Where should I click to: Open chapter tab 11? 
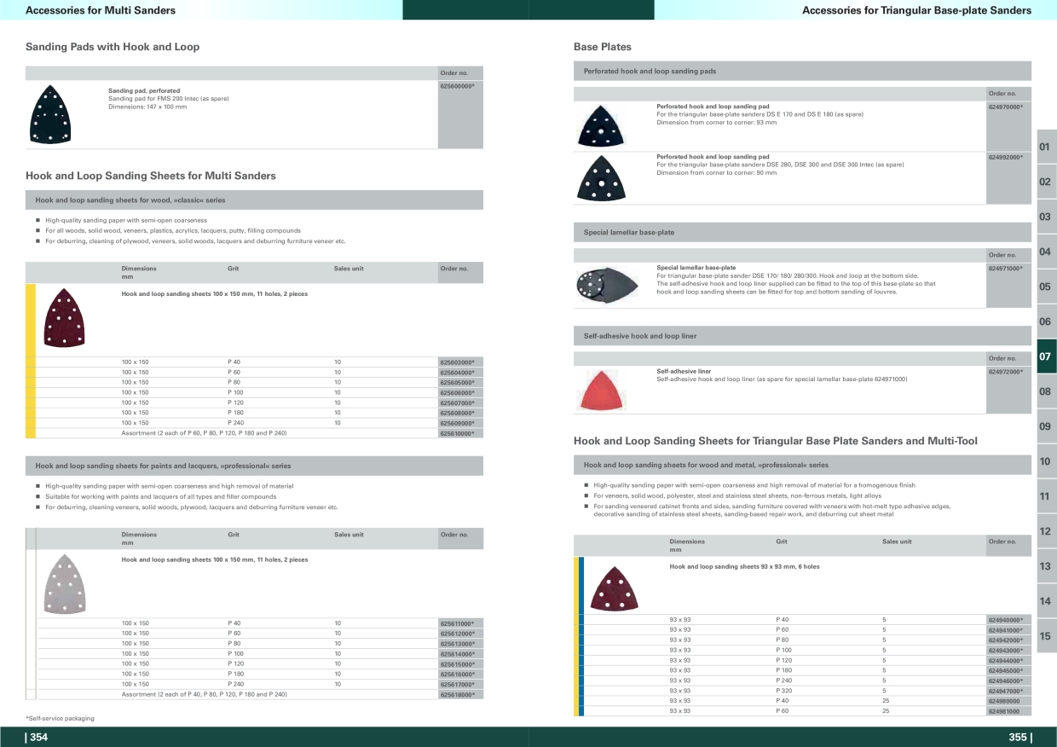[x=1045, y=496]
